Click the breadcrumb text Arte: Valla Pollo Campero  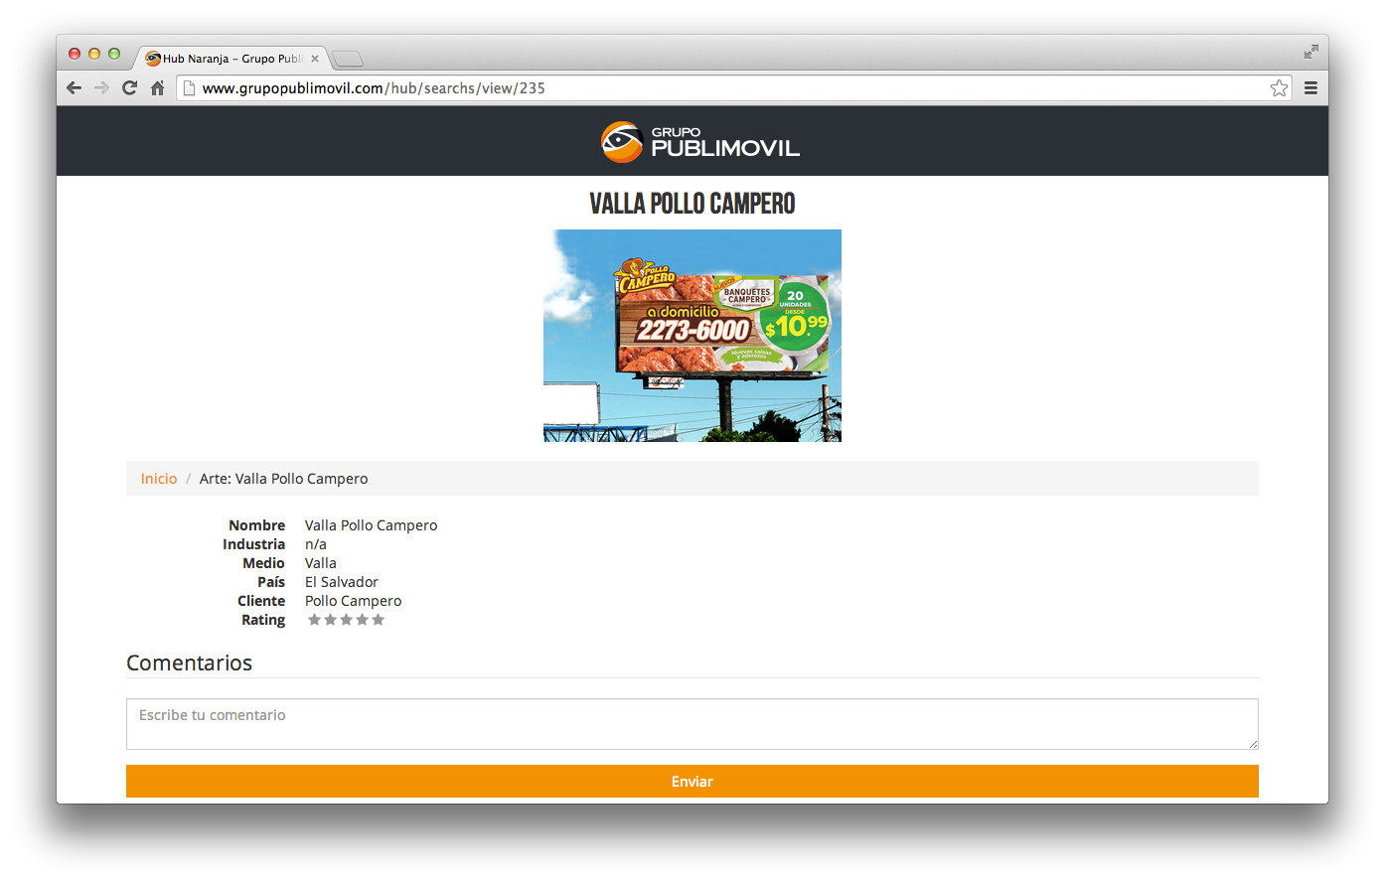[283, 479]
